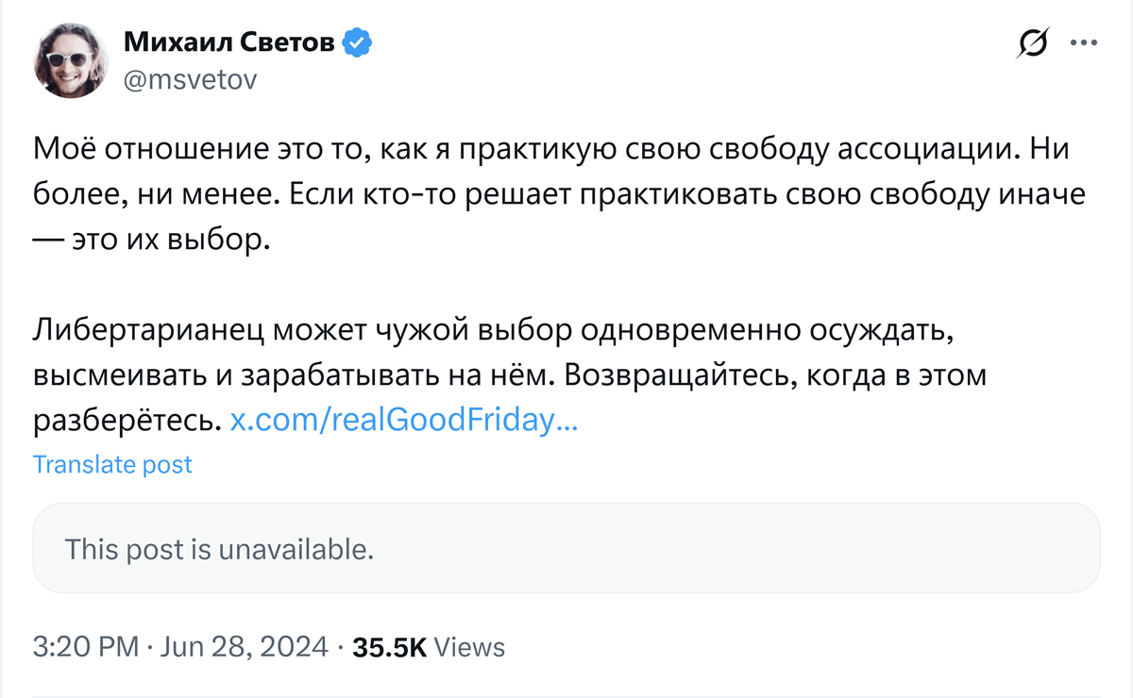1133x698 pixels.
Task: Click the blue verified badge
Action: (358, 42)
